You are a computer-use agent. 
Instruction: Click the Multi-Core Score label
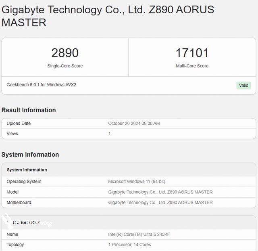point(192,66)
